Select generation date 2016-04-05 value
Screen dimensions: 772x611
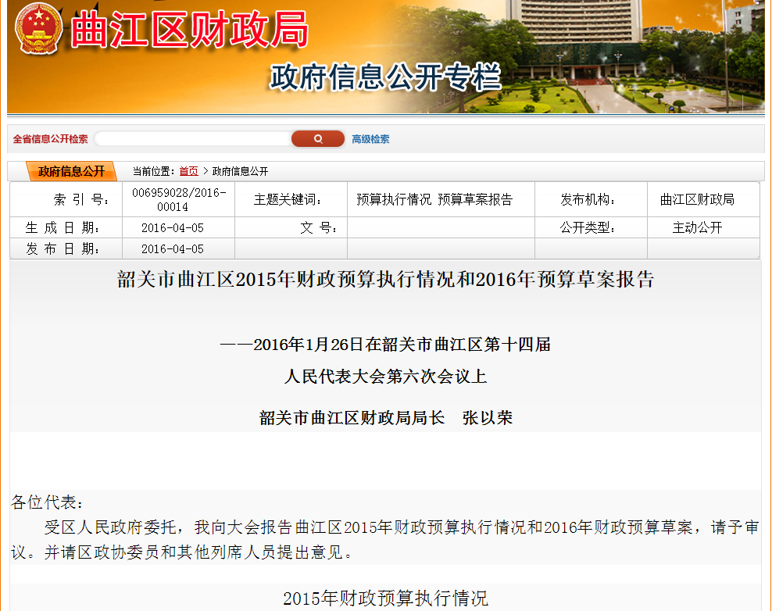(173, 228)
